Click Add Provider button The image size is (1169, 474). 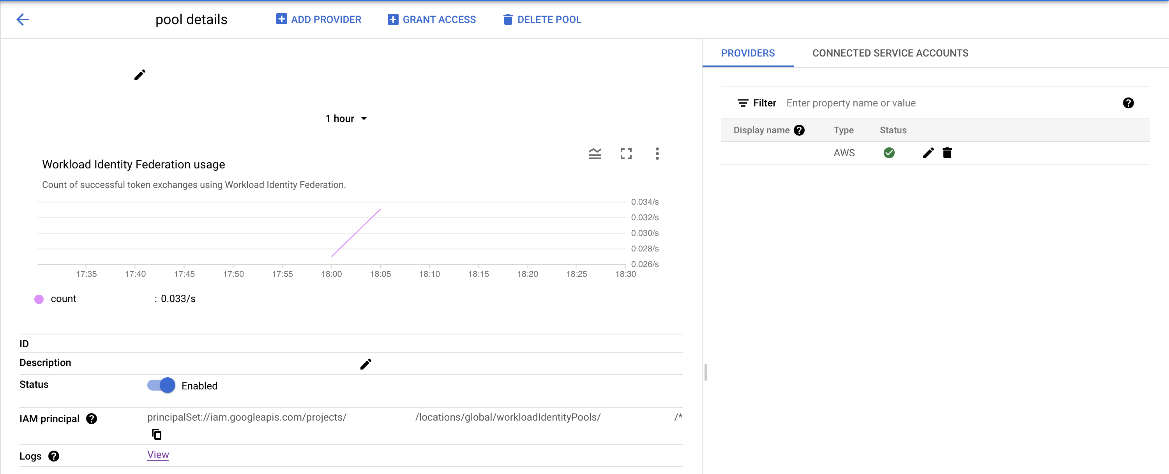click(319, 19)
